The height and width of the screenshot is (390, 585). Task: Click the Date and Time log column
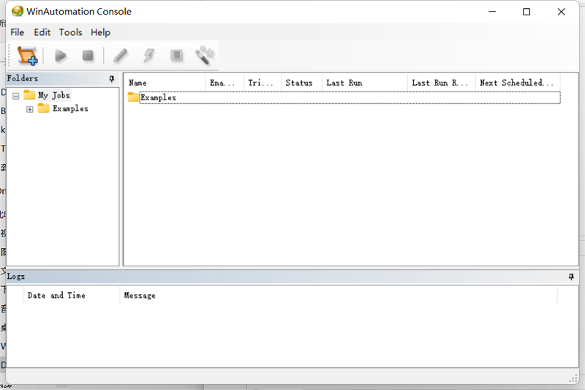tap(71, 295)
